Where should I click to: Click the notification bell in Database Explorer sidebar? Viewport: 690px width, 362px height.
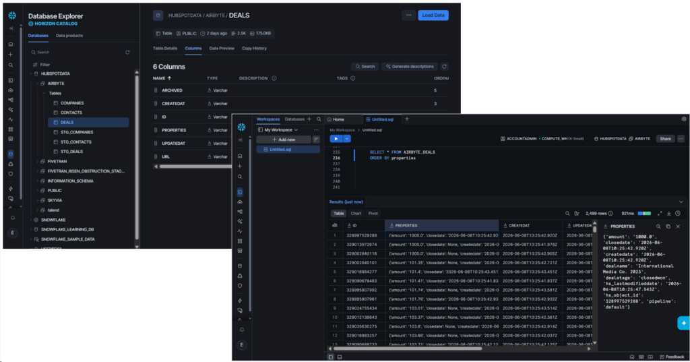click(x=13, y=218)
